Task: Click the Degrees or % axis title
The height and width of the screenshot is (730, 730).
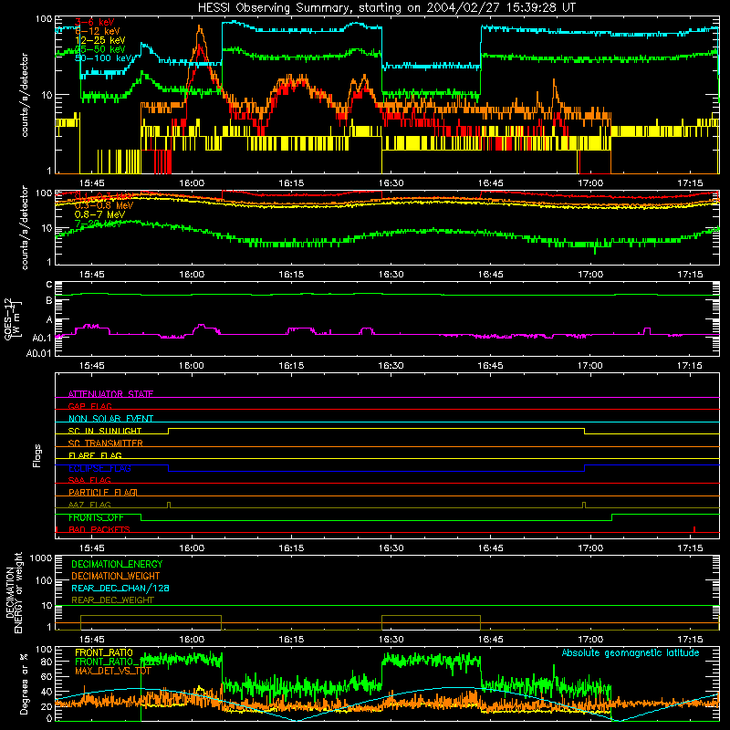Action: pyautogui.click(x=25, y=683)
